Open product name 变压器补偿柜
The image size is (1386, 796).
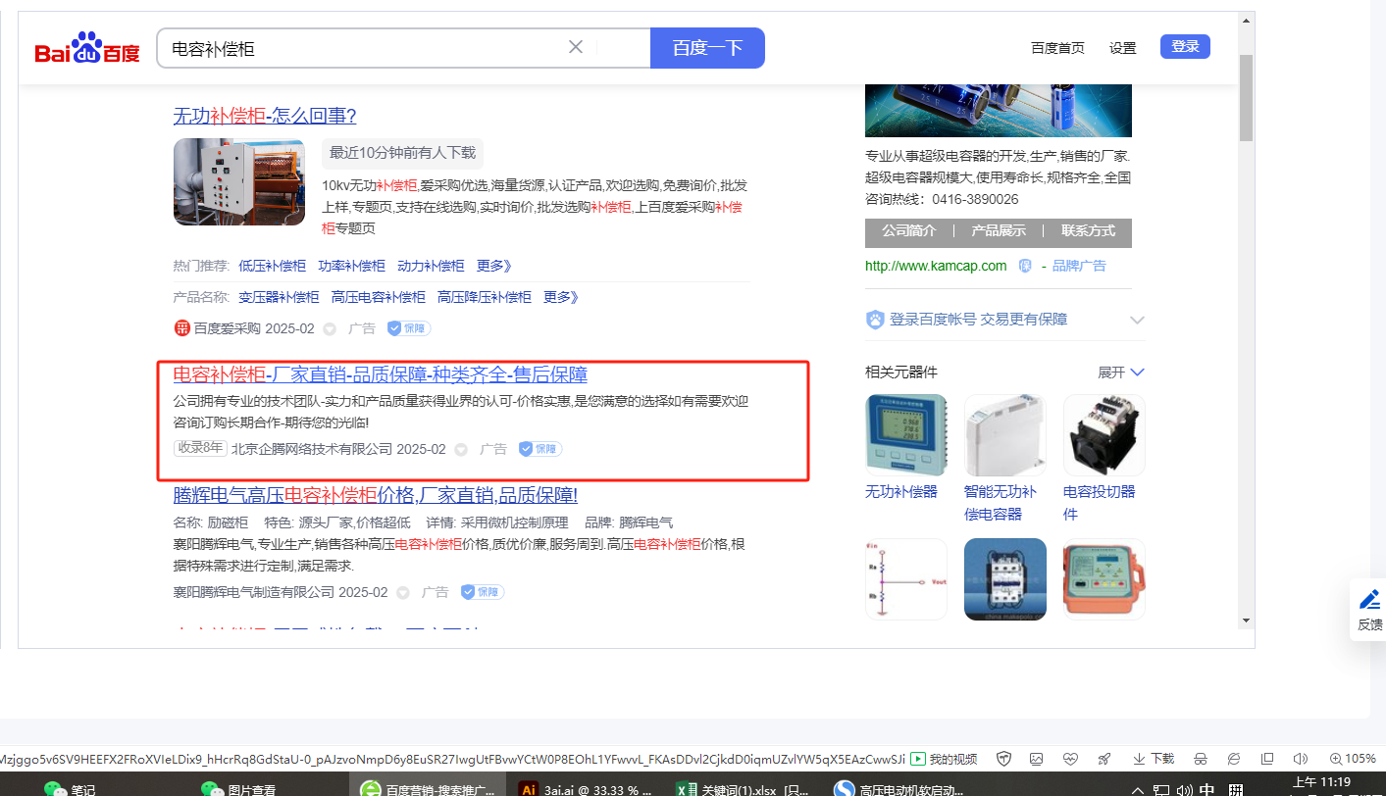pyautogui.click(x=279, y=297)
